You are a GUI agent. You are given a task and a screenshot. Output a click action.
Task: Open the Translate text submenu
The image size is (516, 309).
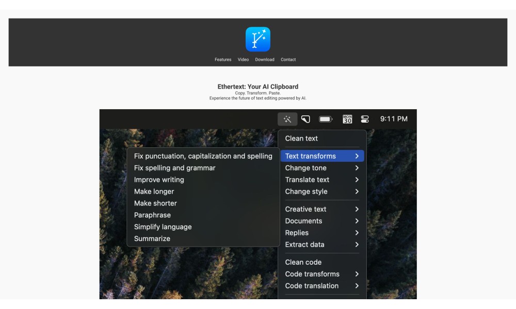[322, 180]
